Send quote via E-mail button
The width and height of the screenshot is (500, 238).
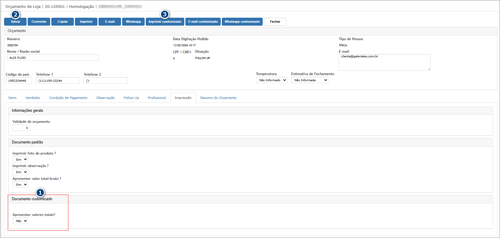(110, 22)
